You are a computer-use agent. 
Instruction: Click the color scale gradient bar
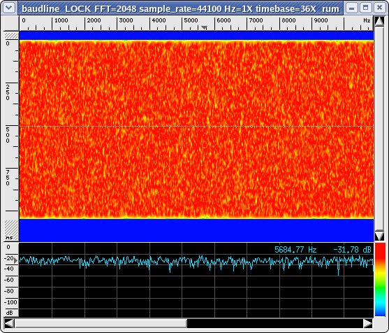tap(380, 280)
